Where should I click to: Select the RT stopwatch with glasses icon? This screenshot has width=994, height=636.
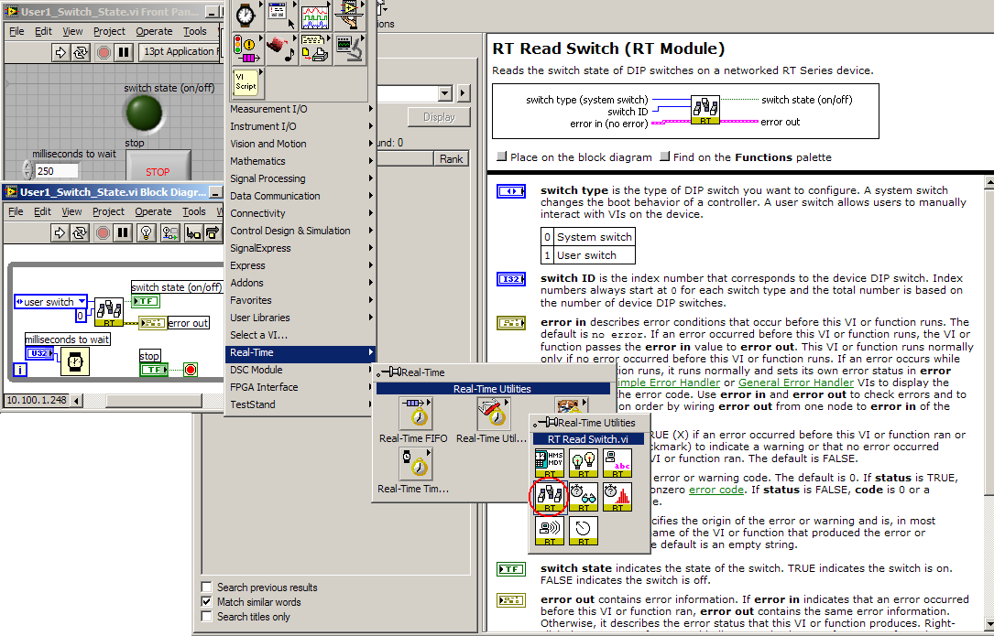584,497
